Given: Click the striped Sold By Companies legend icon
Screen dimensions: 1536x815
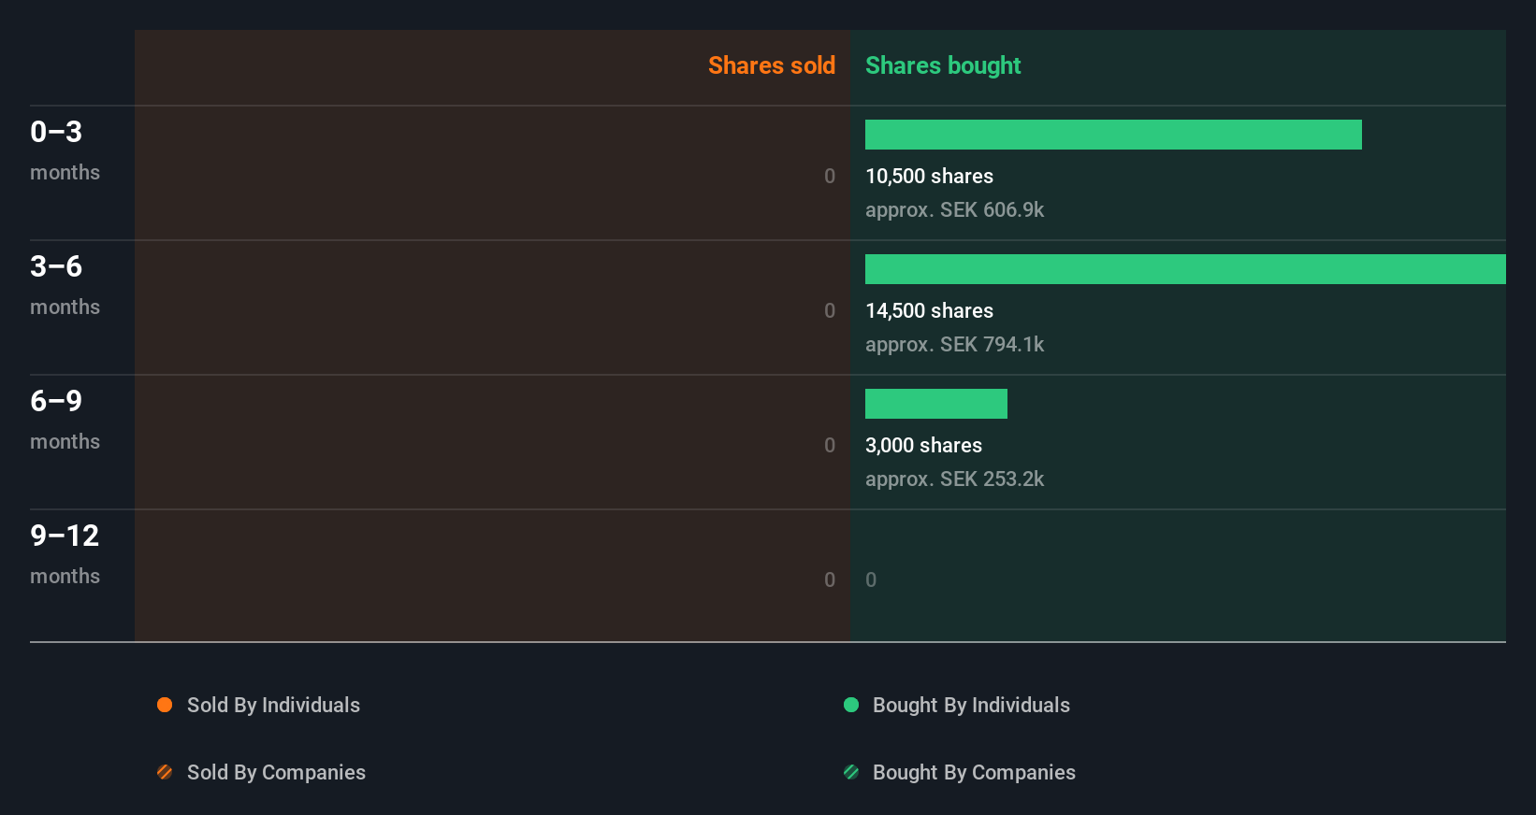Looking at the screenshot, I should click(165, 772).
